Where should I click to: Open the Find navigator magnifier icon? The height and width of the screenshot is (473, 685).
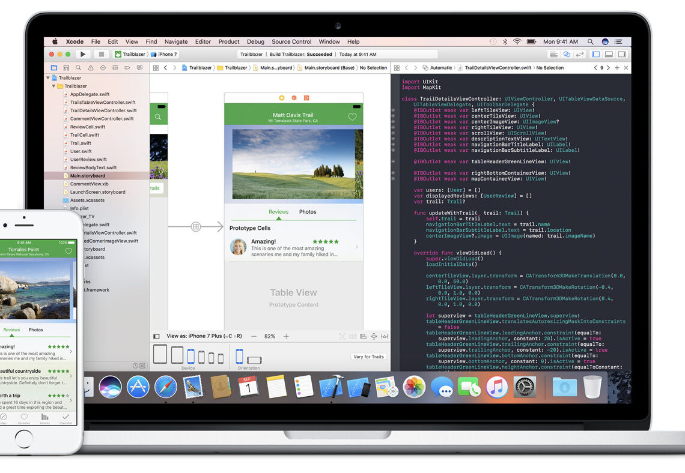coord(78,68)
